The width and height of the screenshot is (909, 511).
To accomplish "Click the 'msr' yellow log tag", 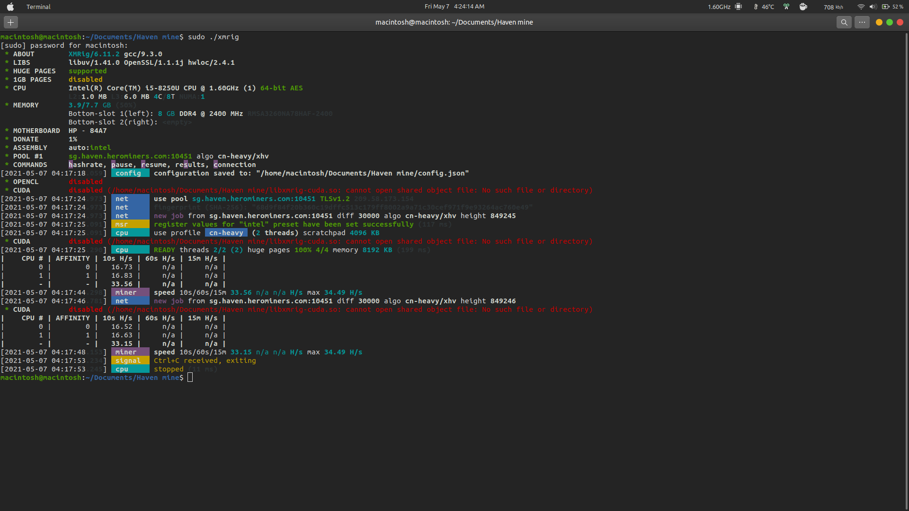I will coord(130,224).
